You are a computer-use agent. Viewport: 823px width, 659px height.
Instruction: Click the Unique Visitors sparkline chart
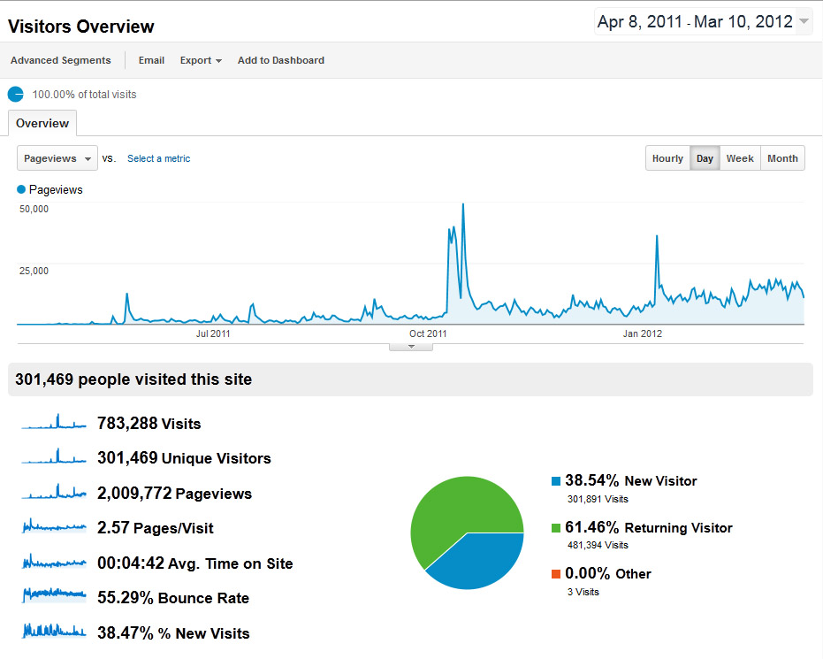pos(54,457)
